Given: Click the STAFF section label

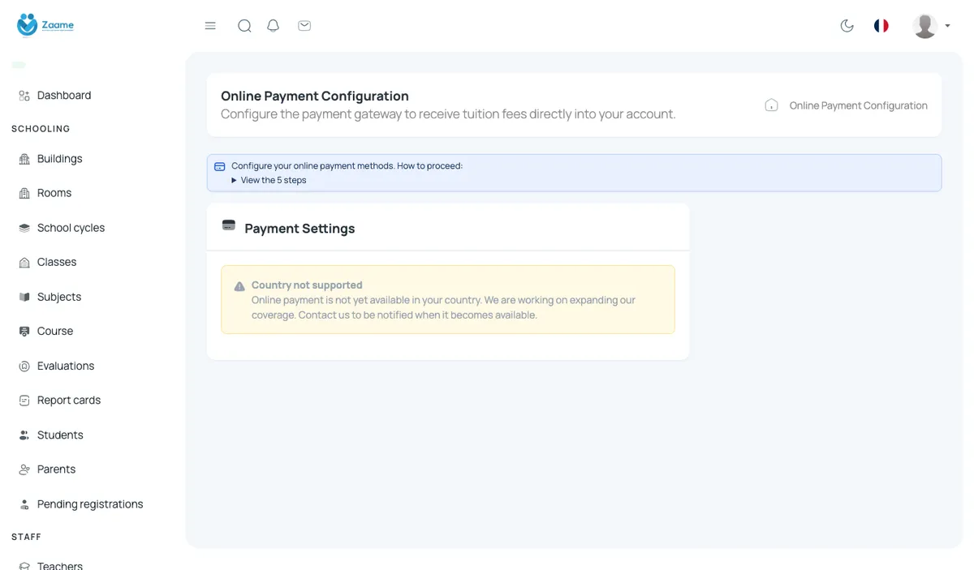Looking at the screenshot, I should [26, 537].
